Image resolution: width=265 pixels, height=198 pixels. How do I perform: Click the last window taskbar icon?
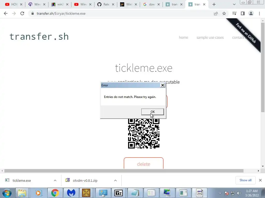coord(199,193)
